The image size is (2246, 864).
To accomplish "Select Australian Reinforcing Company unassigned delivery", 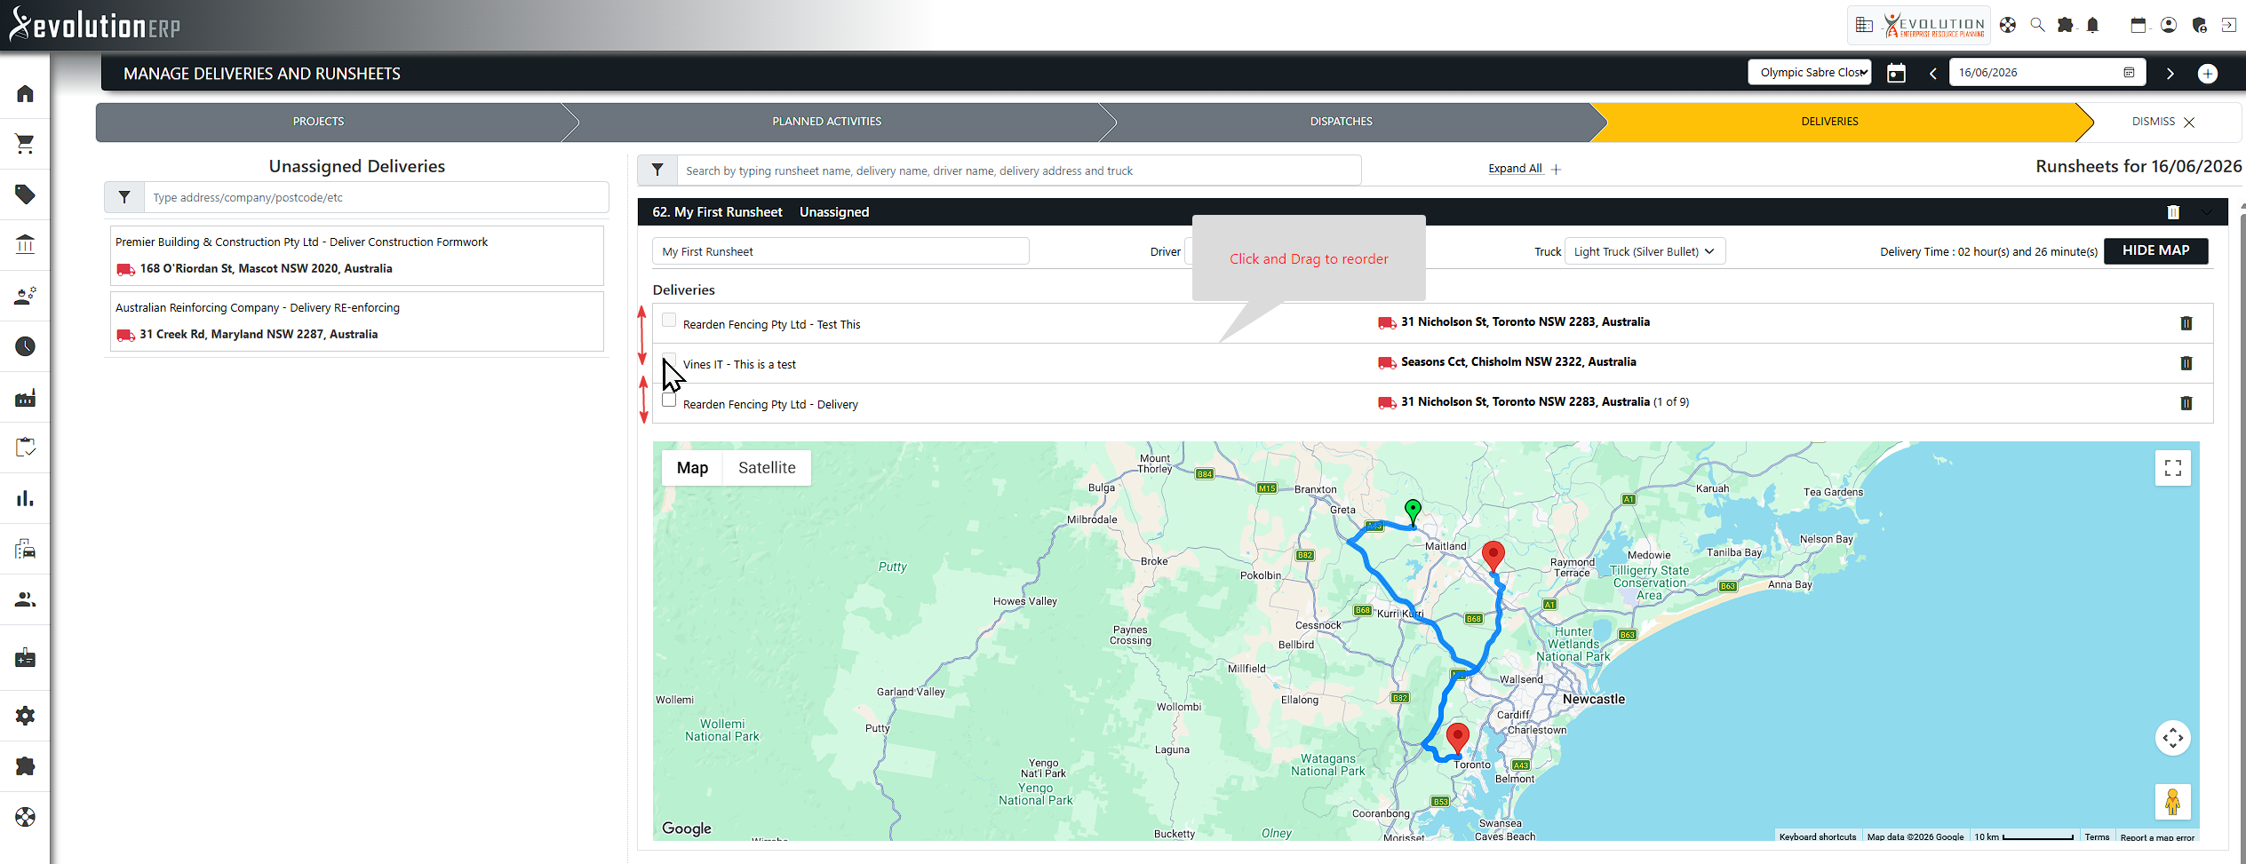I will point(356,321).
